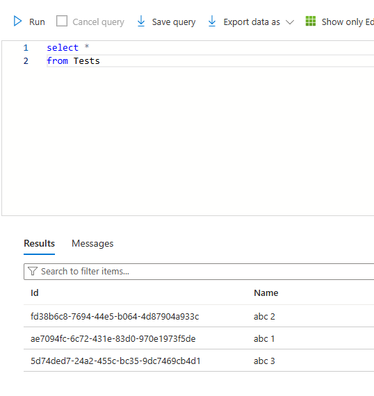This screenshot has width=374, height=396.
Task: Switch to the Results tab
Action: click(39, 243)
